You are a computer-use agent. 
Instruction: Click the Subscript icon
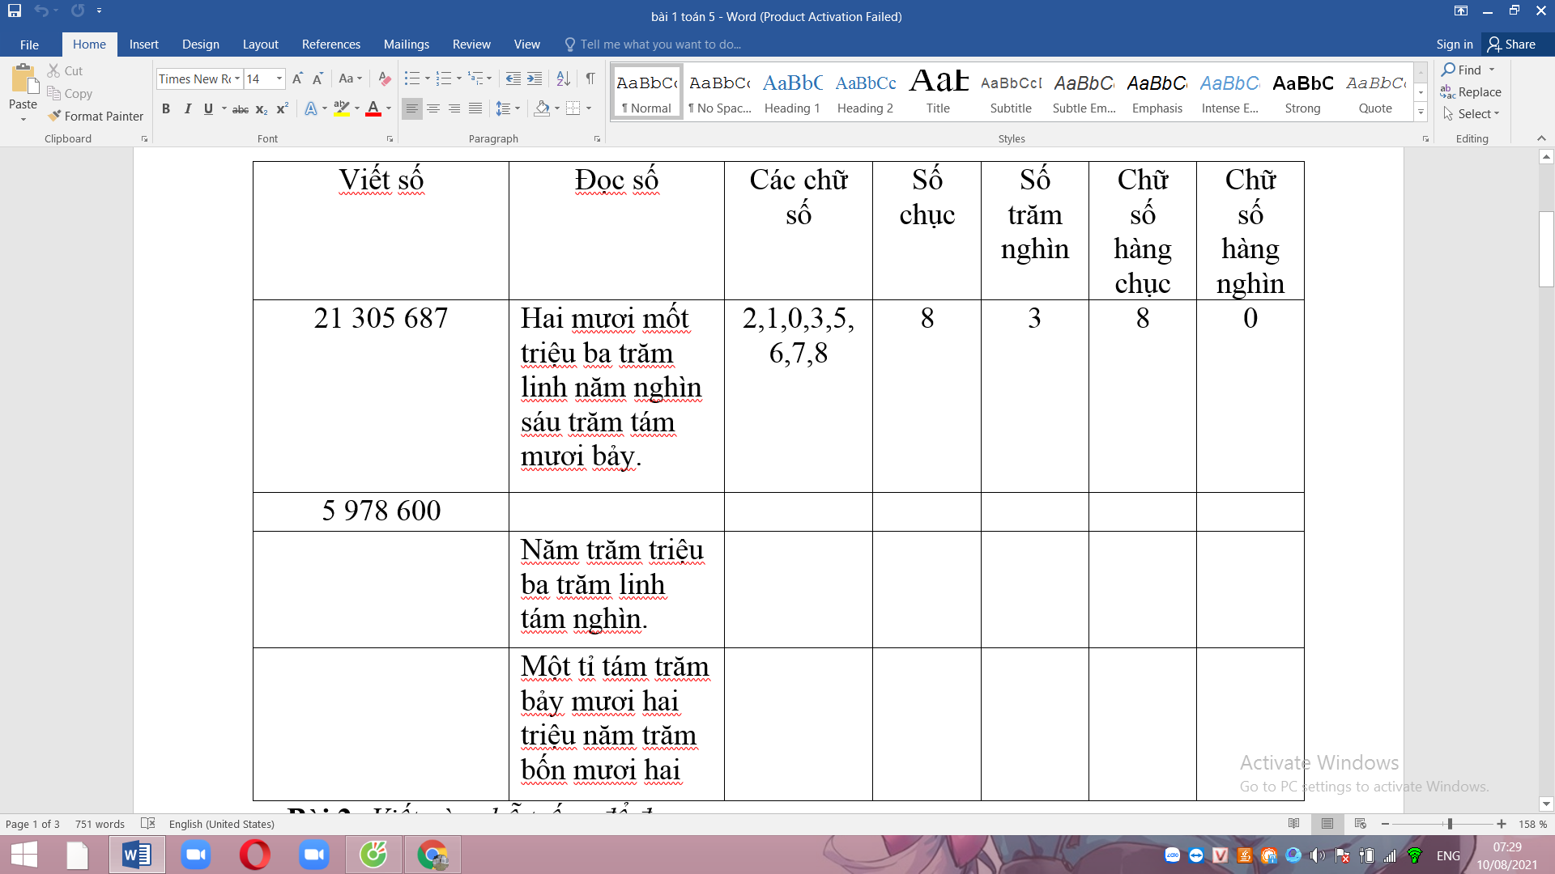click(261, 109)
